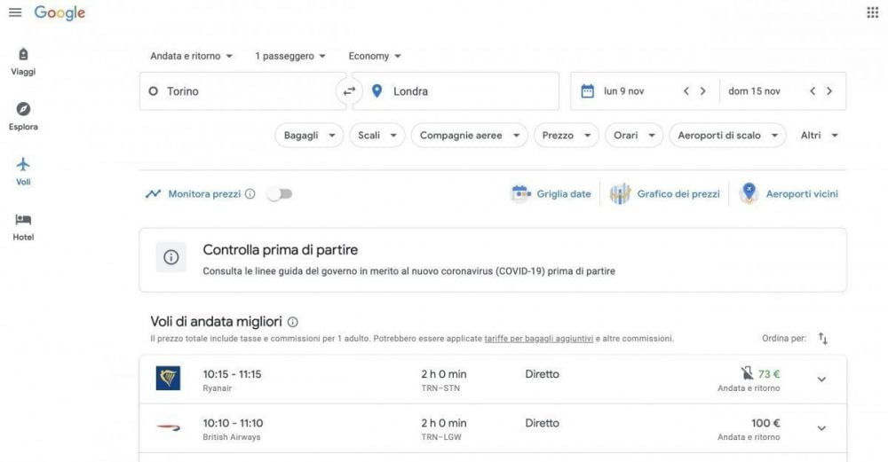
Task: Open the Bagagli filter
Action: pyautogui.click(x=309, y=136)
